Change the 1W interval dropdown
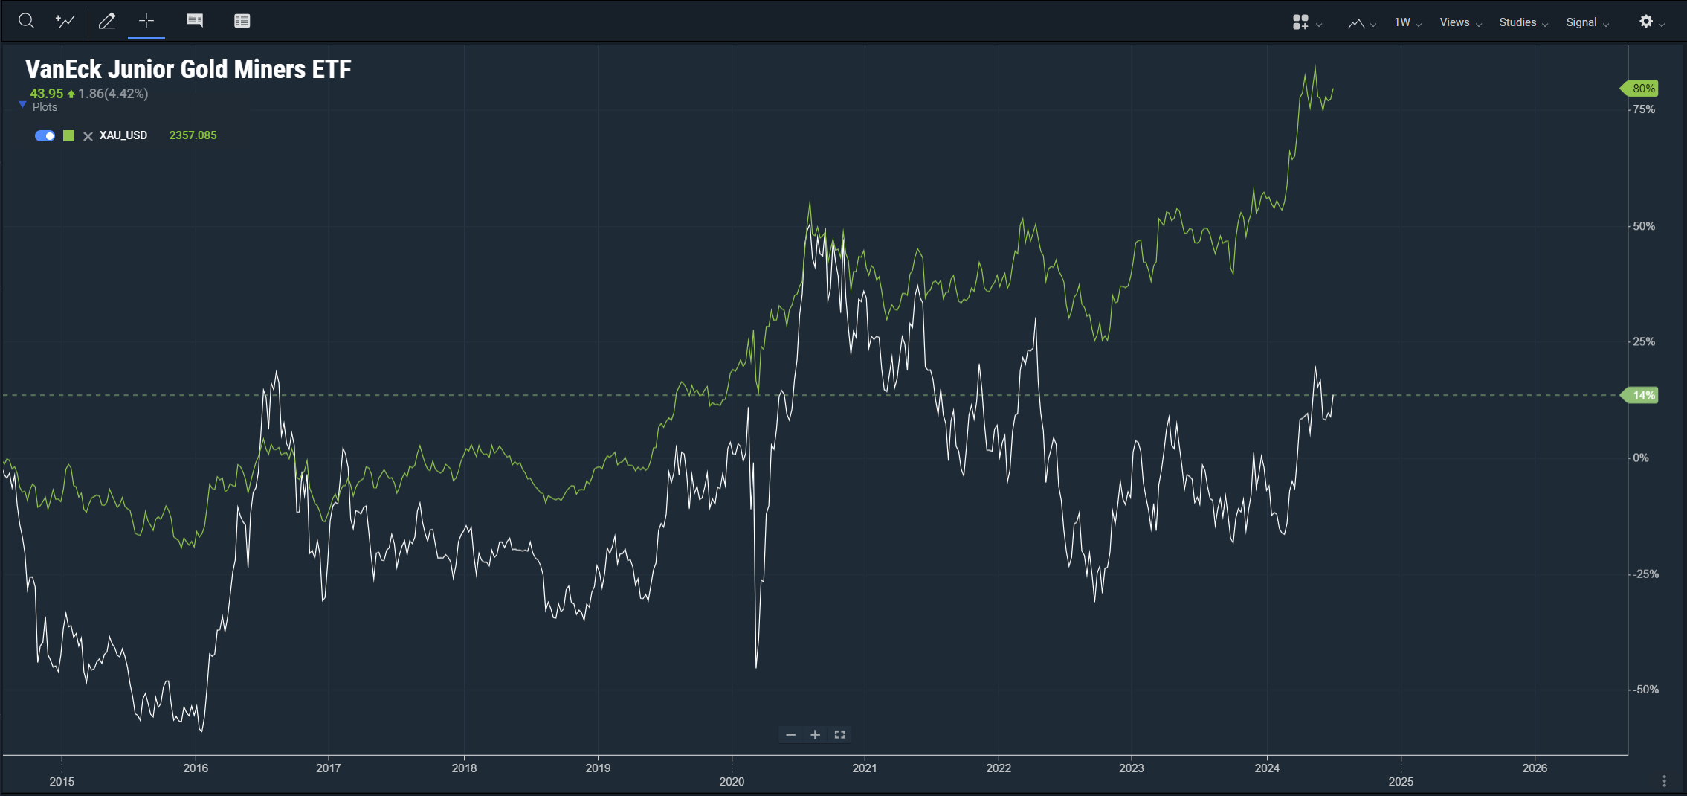 coord(1407,22)
